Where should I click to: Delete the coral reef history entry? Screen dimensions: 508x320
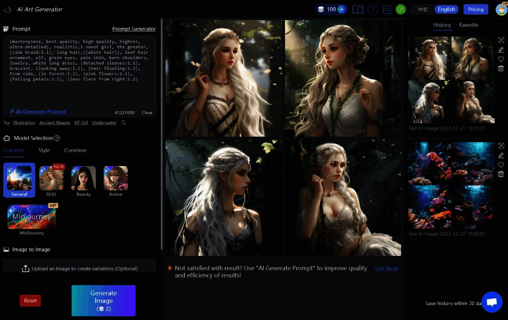501,174
